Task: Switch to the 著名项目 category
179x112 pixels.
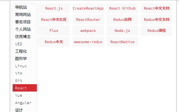Action: point(25,22)
